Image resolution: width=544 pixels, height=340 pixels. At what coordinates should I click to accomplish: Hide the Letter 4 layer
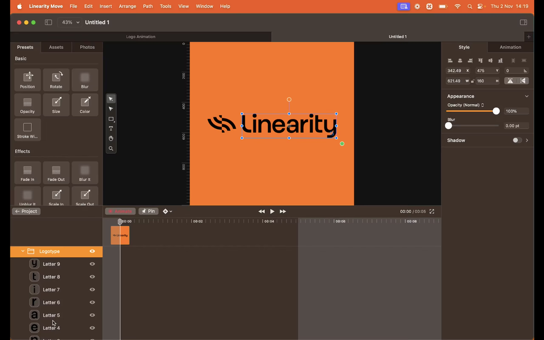[x=92, y=328]
